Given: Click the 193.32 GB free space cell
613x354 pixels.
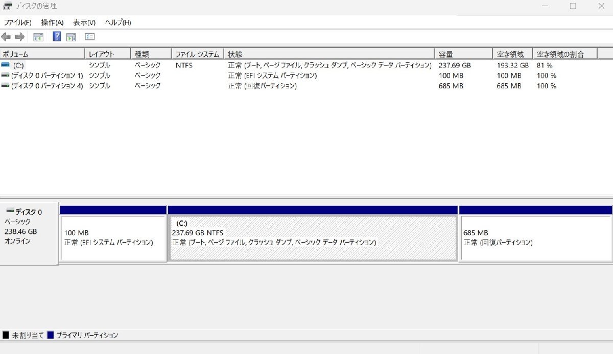Looking at the screenshot, I should tap(513, 65).
